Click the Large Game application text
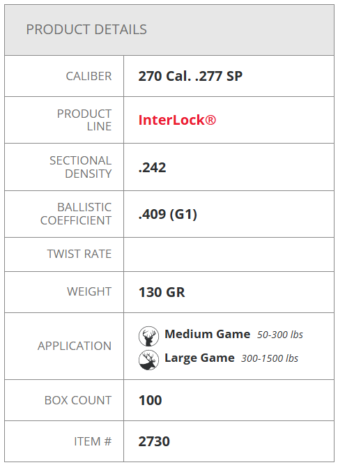The width and height of the screenshot is (338, 465). pos(199,358)
